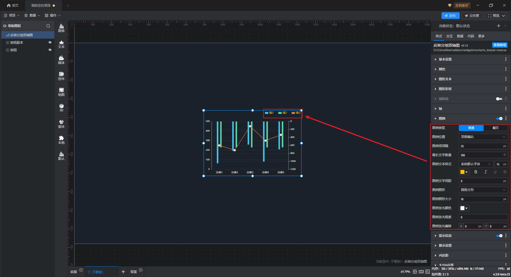
Task: Click the 预览 preview button
Action: 494,16
